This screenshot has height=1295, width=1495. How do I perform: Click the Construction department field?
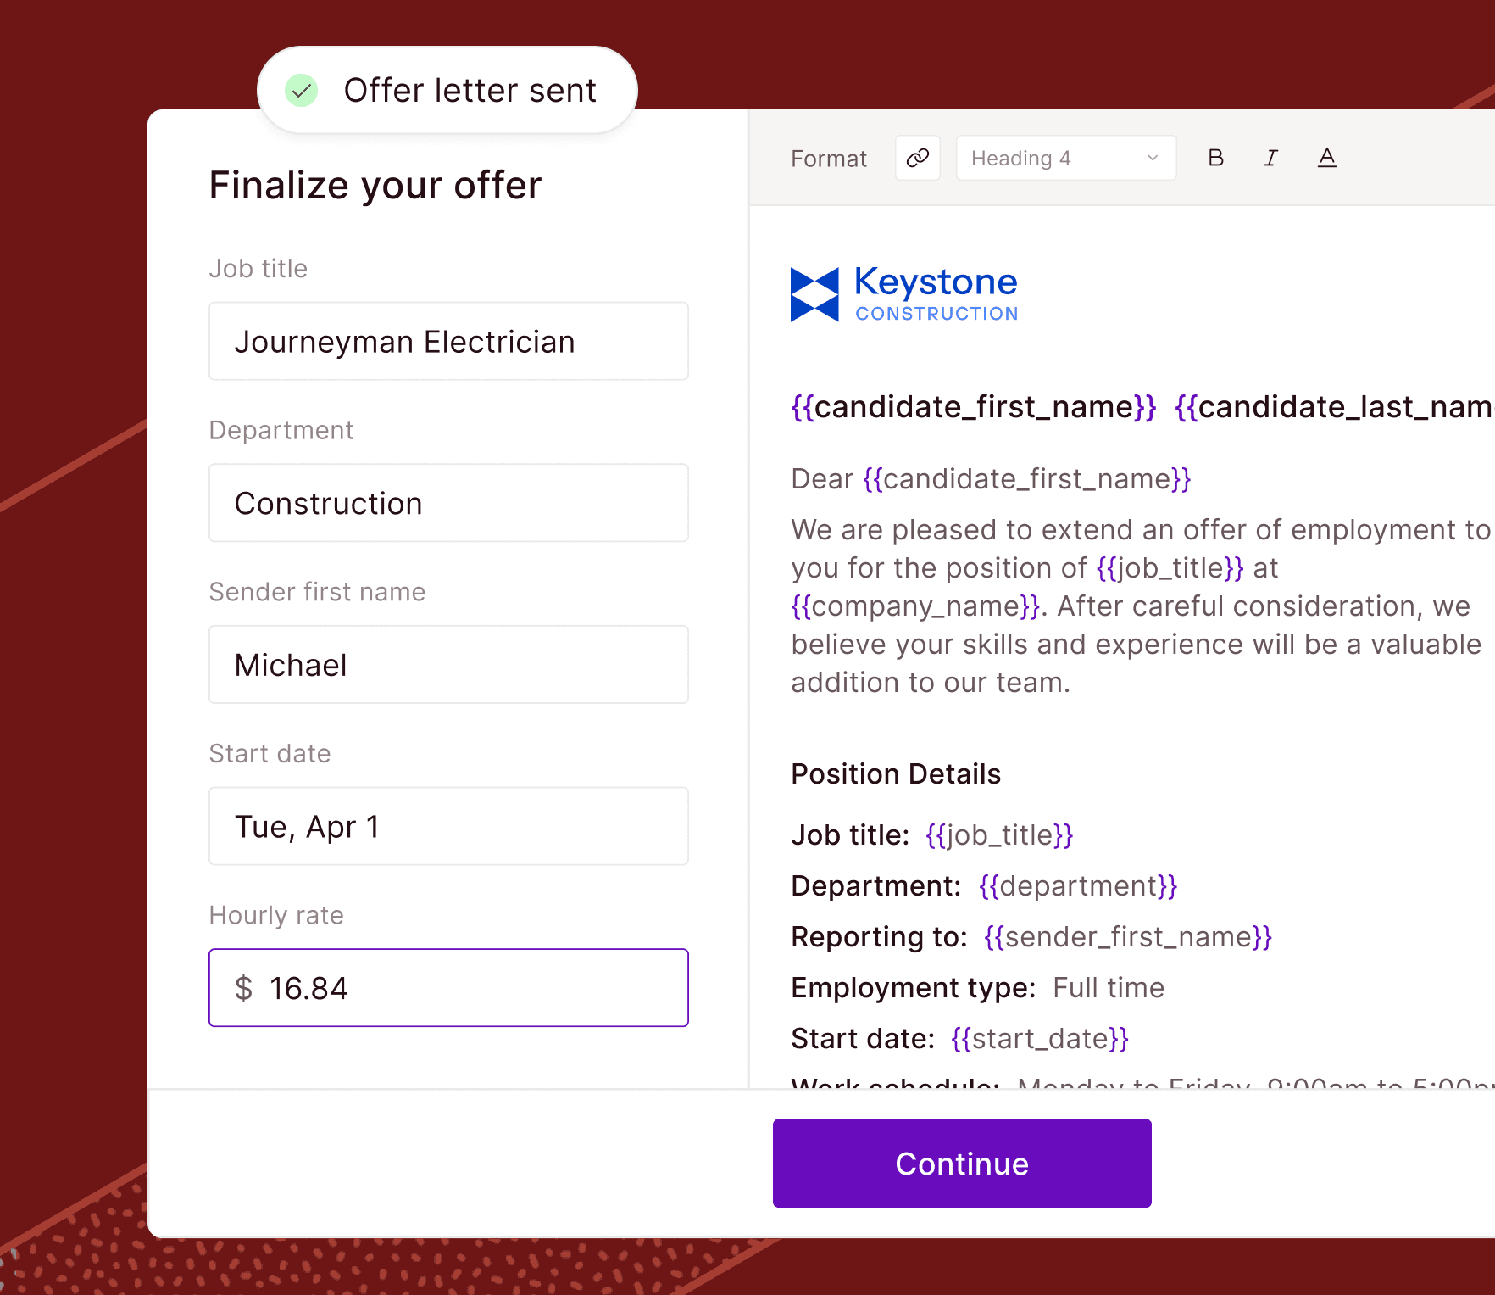point(448,503)
